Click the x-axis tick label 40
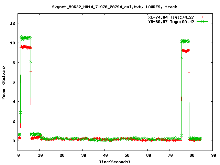The height and width of the screenshot is (165, 220). click(105, 155)
